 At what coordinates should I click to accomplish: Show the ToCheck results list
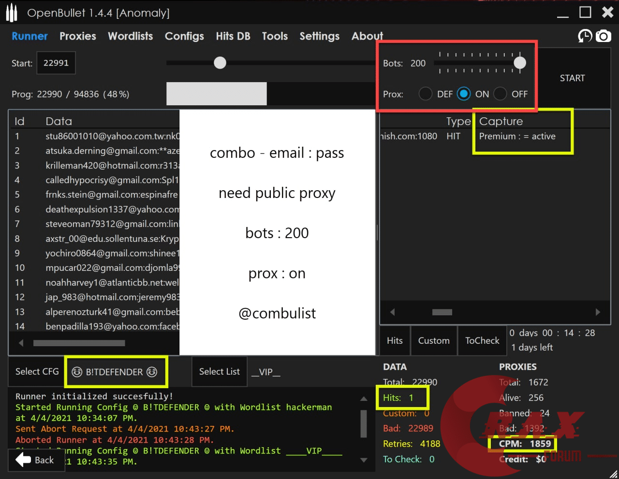tap(482, 340)
